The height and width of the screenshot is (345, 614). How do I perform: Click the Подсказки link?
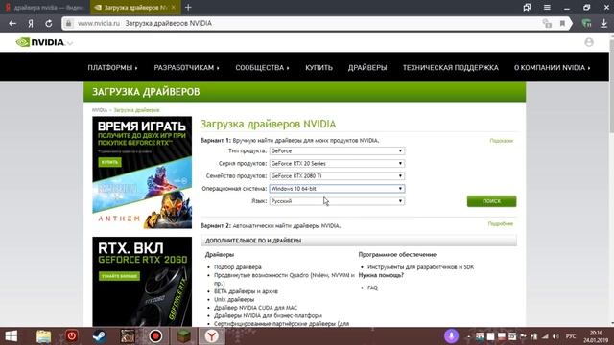[501, 141]
